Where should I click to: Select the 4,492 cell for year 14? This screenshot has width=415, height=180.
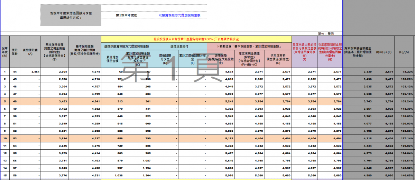point(85,168)
